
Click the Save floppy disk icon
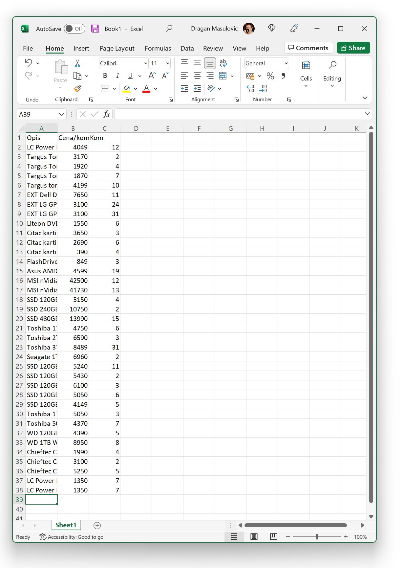[x=95, y=29]
